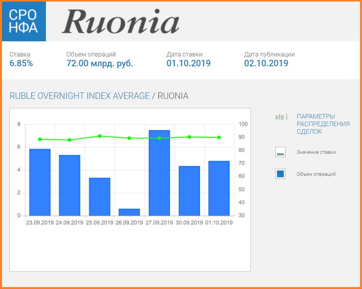Image resolution: width=362 pixels, height=289 pixels.
Task: Click left-axis value 8
Action: coord(19,124)
